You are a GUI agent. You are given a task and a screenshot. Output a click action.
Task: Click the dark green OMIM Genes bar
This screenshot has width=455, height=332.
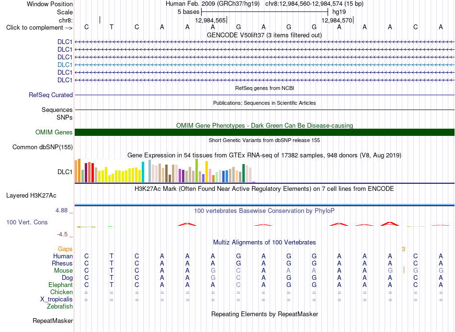coord(264,132)
